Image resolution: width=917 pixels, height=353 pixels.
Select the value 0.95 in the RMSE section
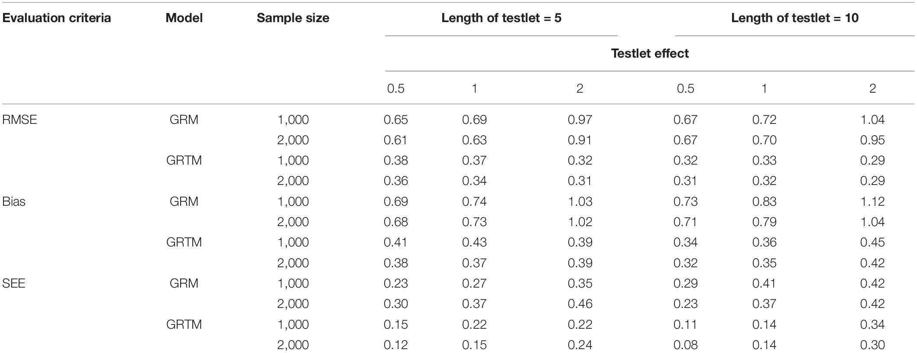point(872,140)
